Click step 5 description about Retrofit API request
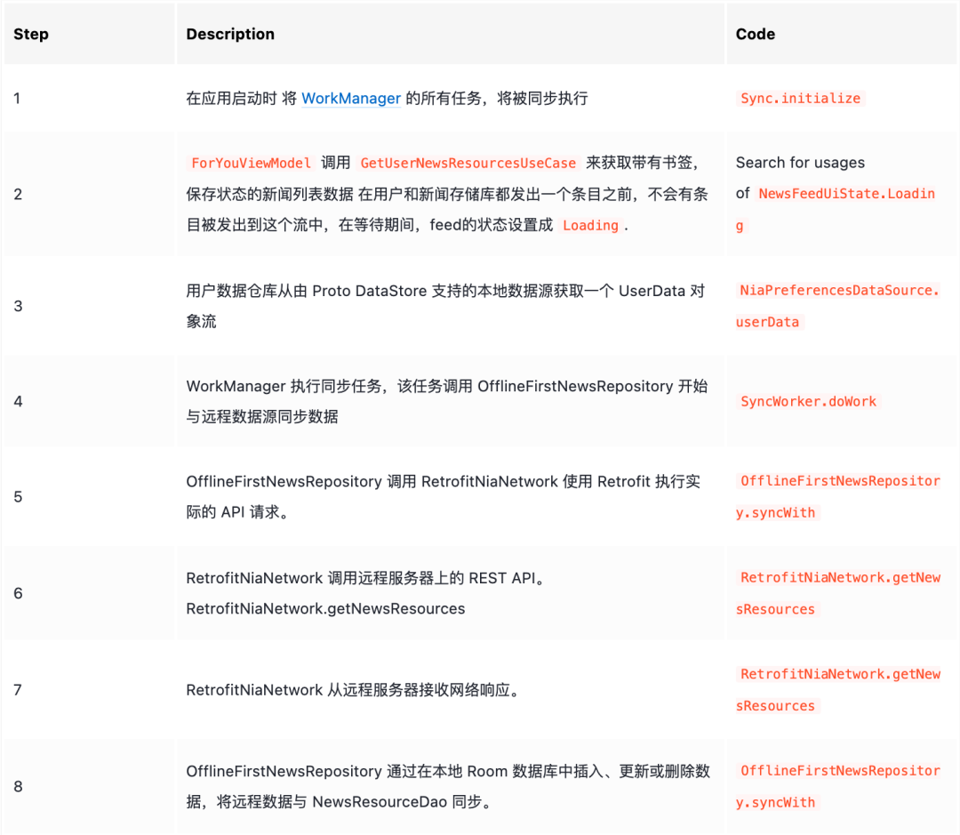Viewport: 960px width, 835px height. [444, 497]
